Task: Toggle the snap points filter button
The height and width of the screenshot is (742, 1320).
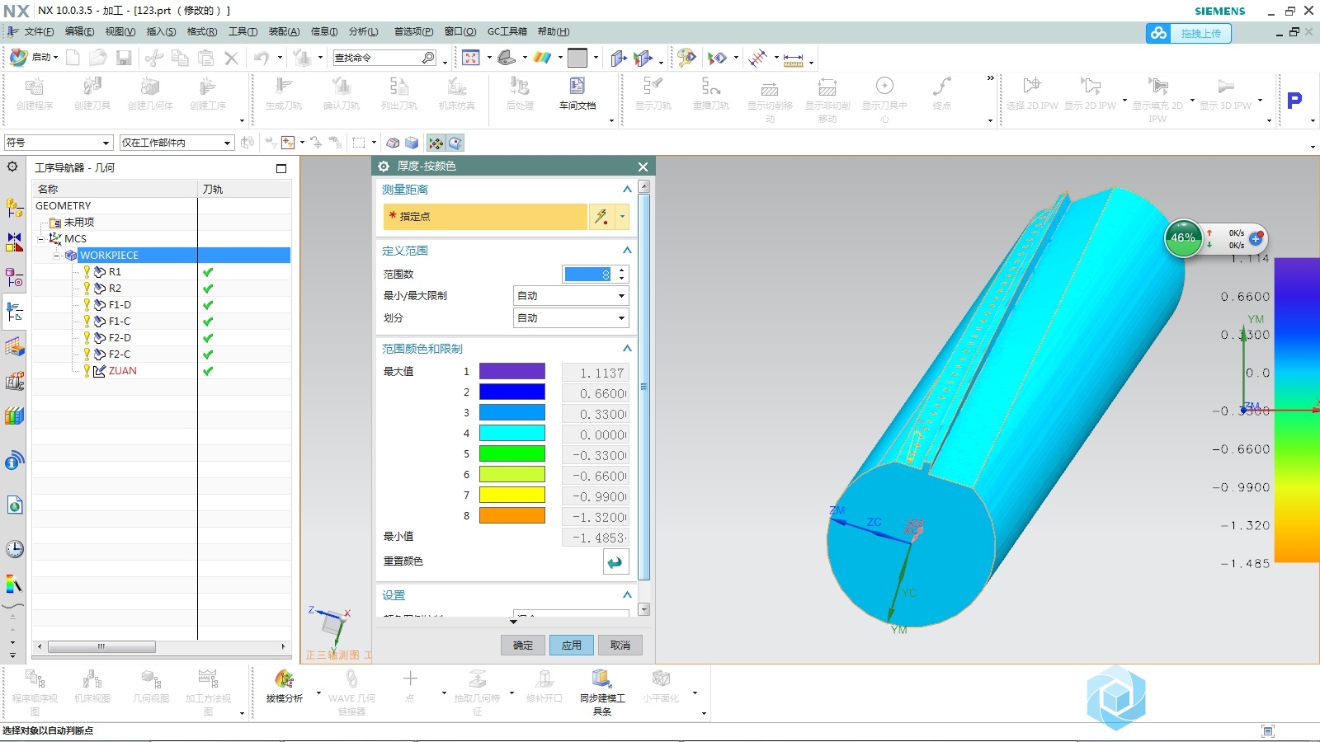Action: 436,143
